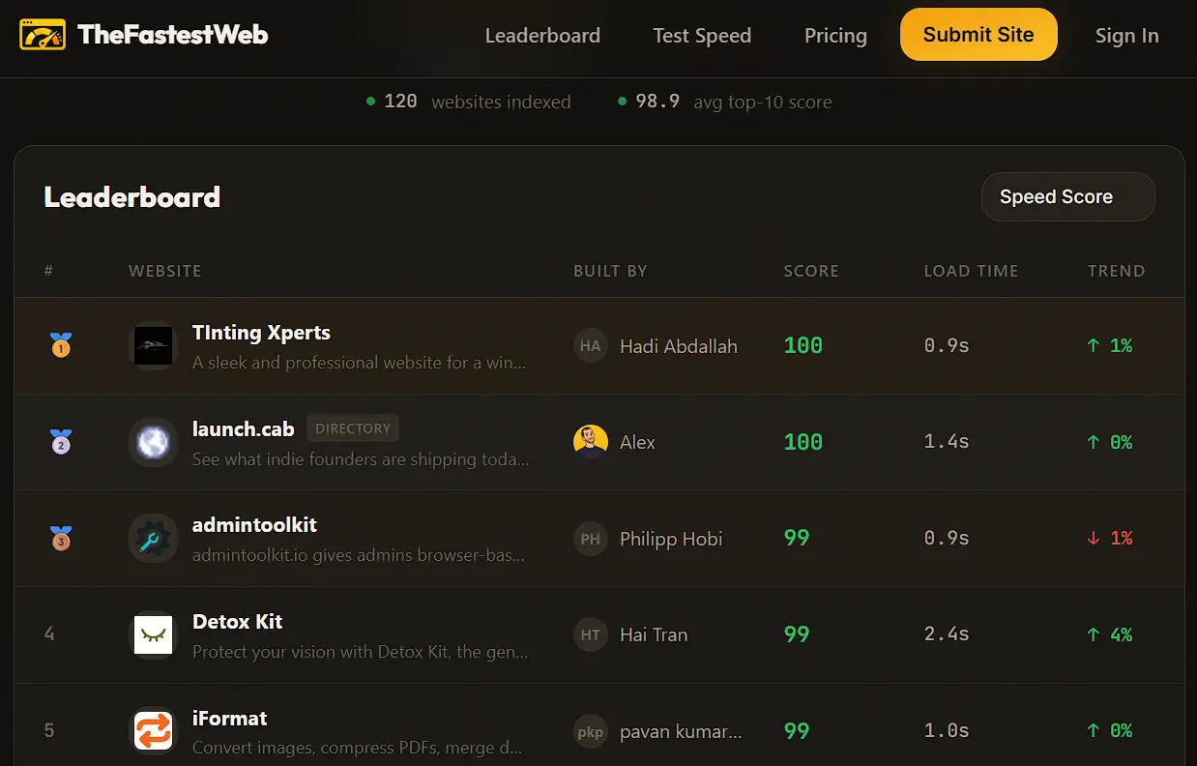The image size is (1197, 766).
Task: Click builder name Hai Tran
Action: 654,635
